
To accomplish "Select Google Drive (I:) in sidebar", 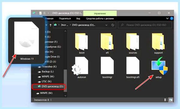I will pos(52,57).
